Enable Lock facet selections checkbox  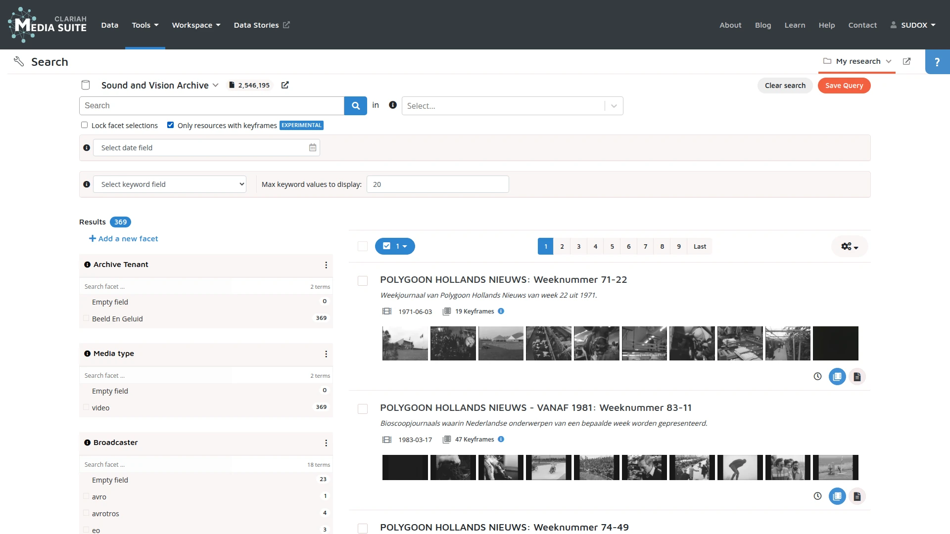85,125
